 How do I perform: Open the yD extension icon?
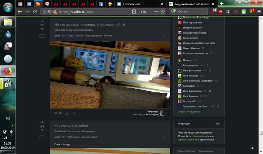click(236, 12)
